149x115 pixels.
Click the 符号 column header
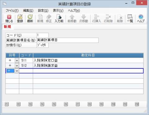point(12,55)
